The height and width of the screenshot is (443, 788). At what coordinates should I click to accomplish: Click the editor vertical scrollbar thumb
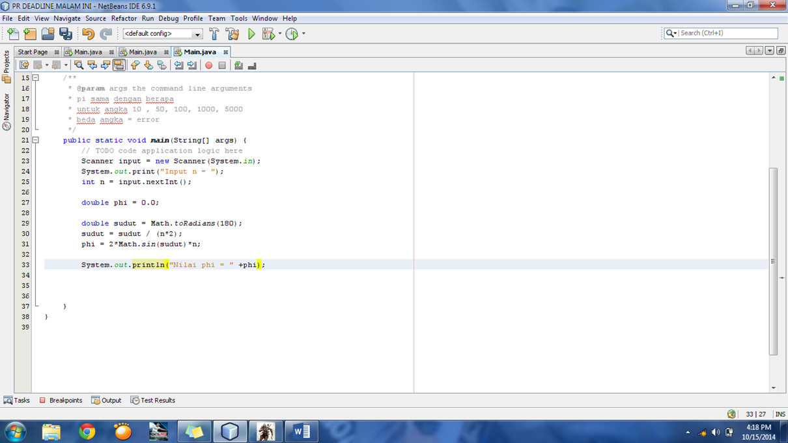[773, 261]
